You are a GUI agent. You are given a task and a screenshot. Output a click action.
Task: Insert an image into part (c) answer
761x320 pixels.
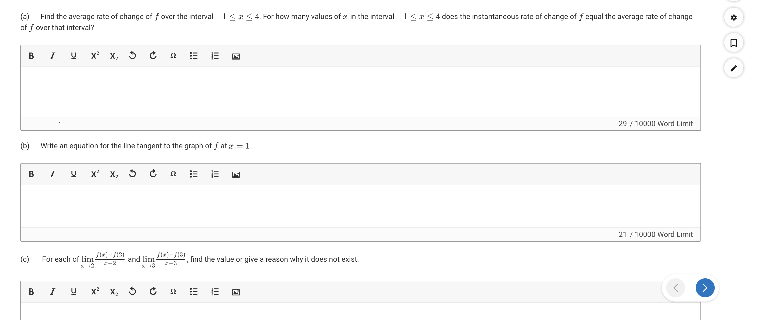(x=235, y=292)
